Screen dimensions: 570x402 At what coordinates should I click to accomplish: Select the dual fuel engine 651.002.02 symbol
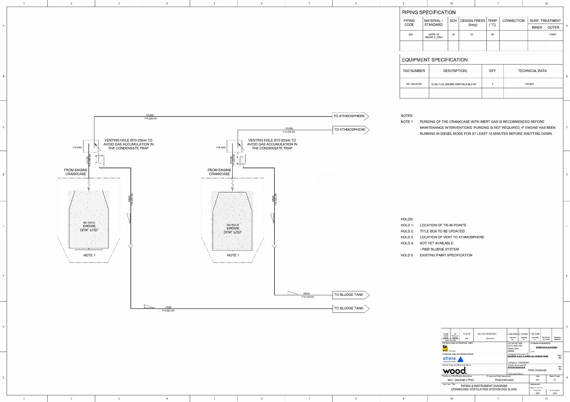click(x=232, y=221)
